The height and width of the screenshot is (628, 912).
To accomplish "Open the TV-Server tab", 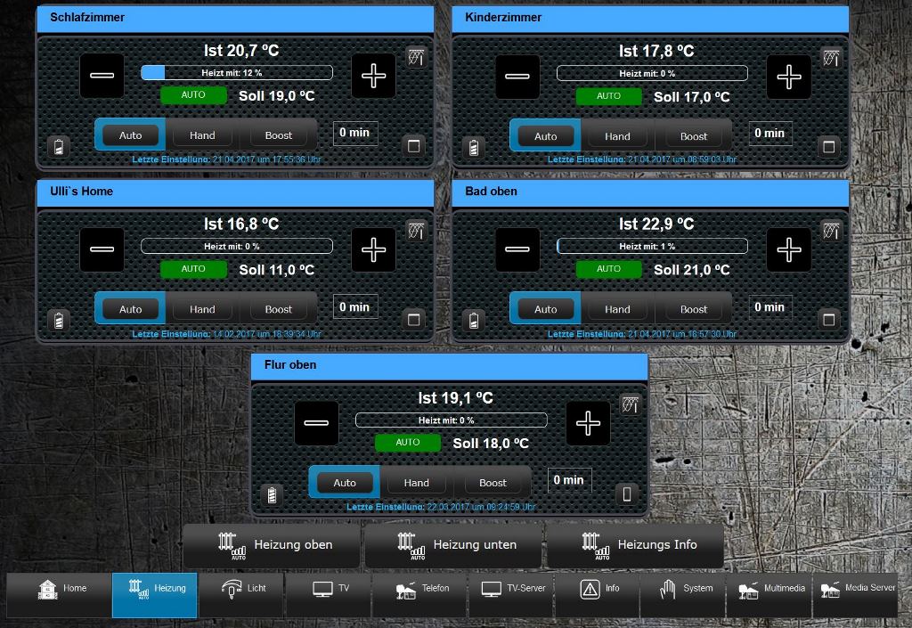I will tap(511, 594).
